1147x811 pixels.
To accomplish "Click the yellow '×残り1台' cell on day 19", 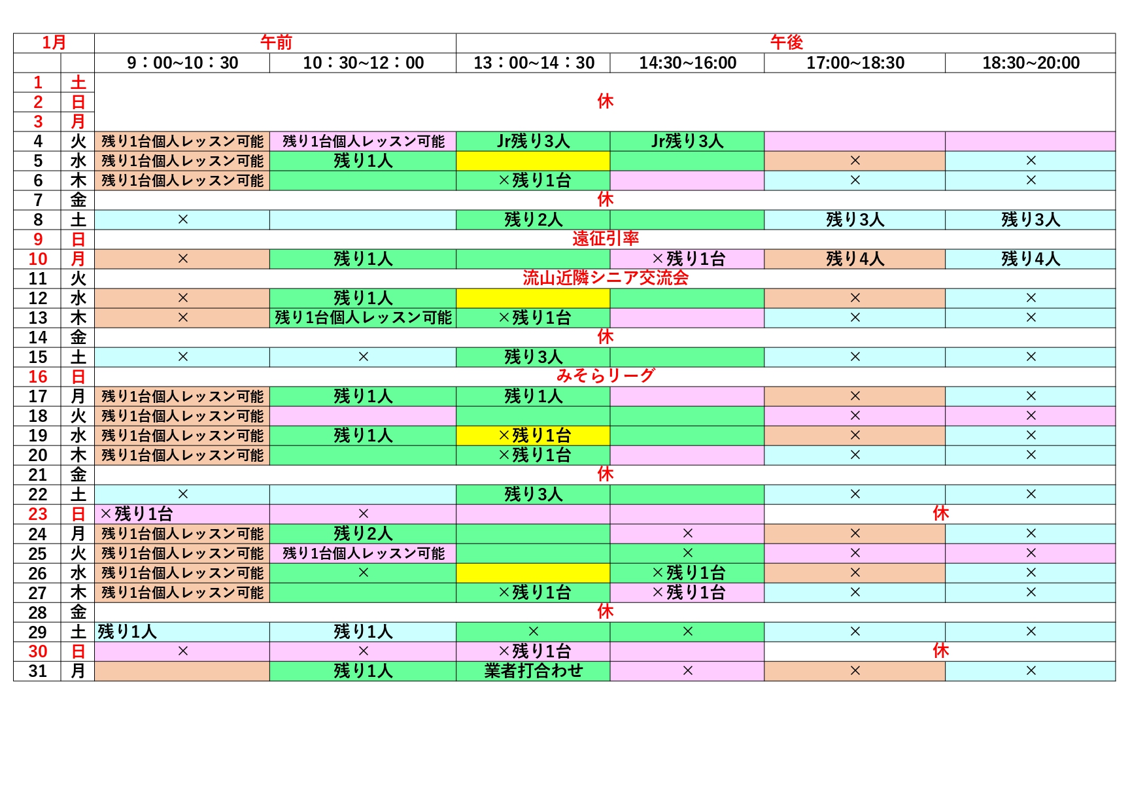I will tap(534, 436).
